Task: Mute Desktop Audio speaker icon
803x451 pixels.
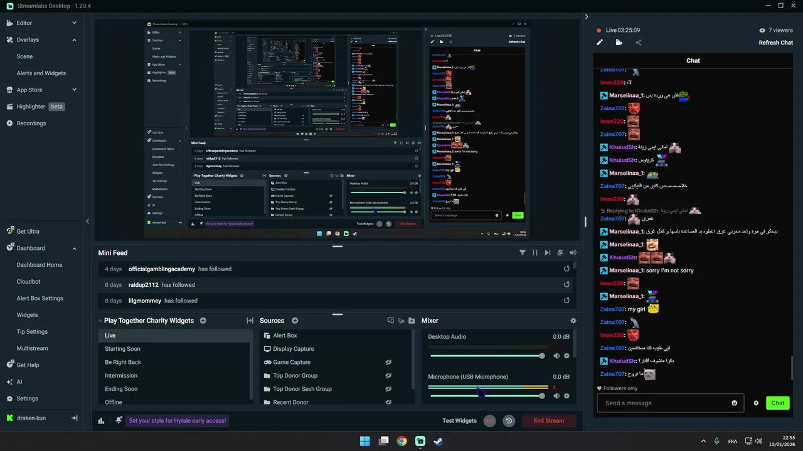Action: (x=556, y=356)
